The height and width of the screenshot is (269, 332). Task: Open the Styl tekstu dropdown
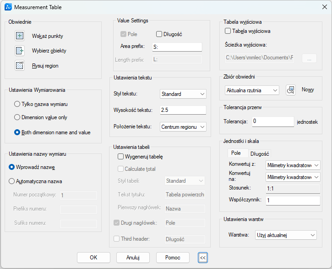(183, 94)
